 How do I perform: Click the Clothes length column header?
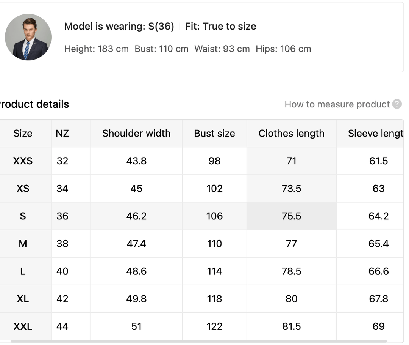(291, 134)
